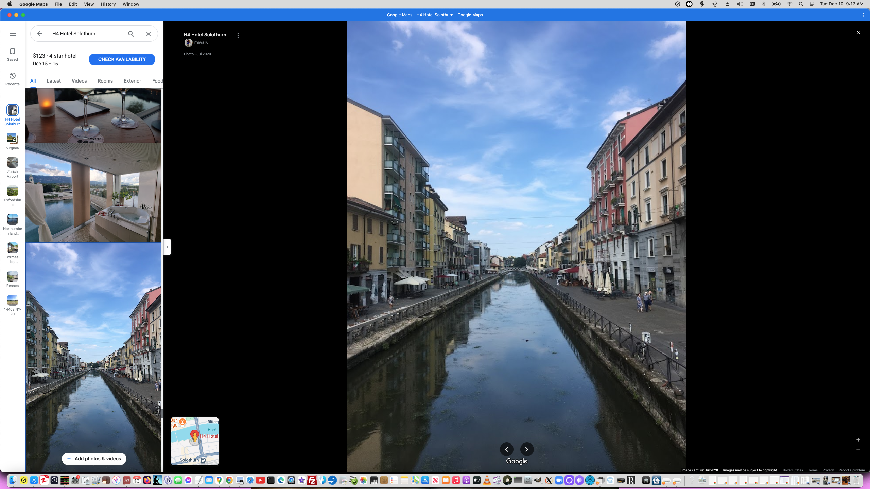This screenshot has height=489, width=870.
Task: Select the Rooms photos tab
Action: pos(105,81)
